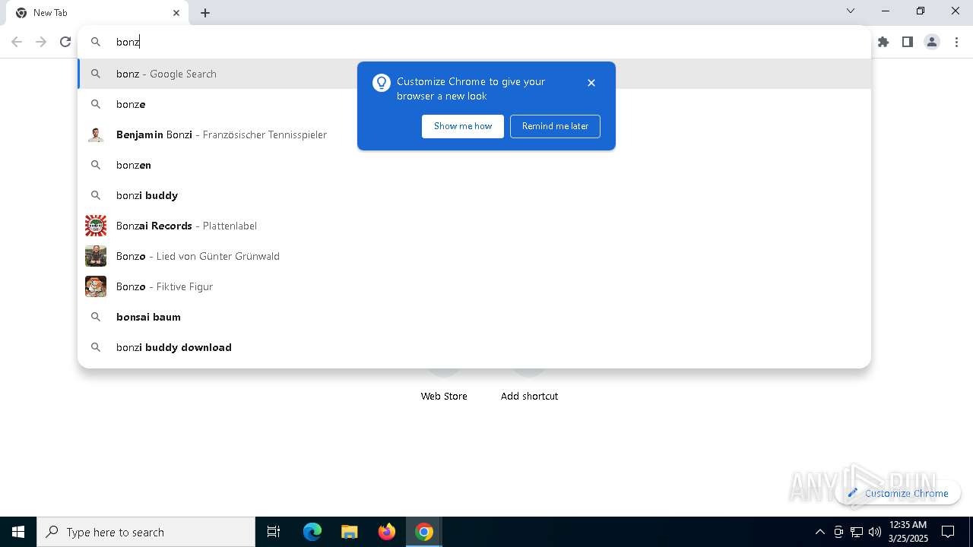Screen dimensions: 973x547
Task: Click the lightbulb icon in the popup
Action: tap(381, 83)
